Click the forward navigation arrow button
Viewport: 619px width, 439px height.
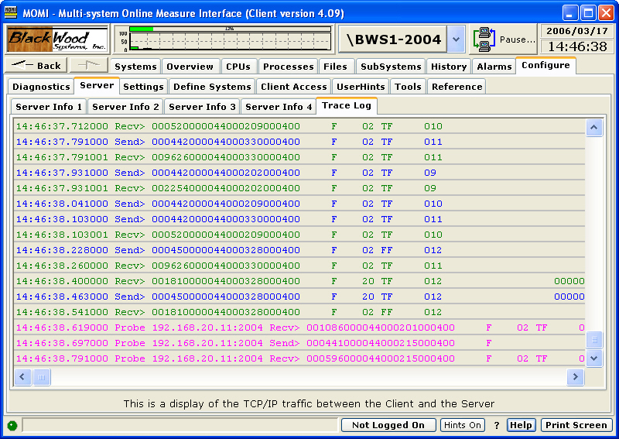88,66
